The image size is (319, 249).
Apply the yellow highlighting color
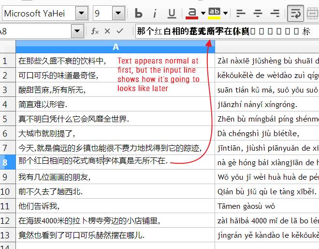(214, 14)
